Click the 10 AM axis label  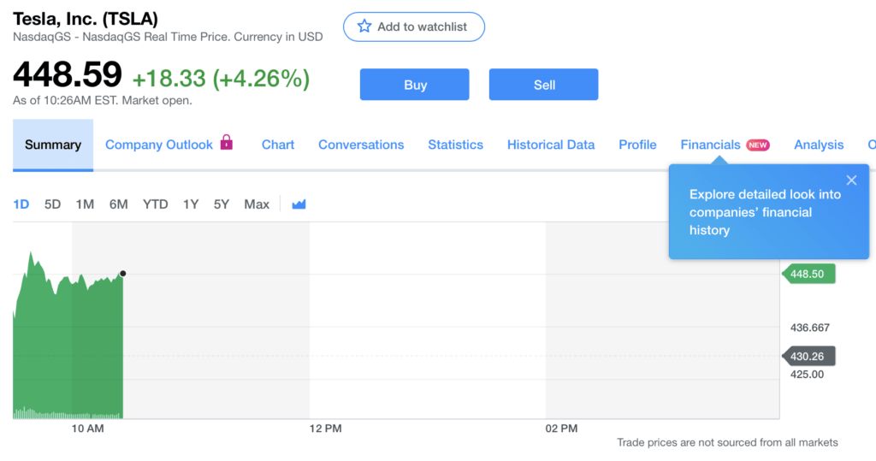(x=88, y=428)
